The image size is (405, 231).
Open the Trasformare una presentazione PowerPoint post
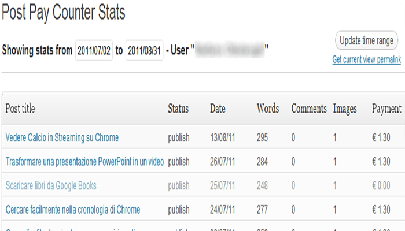(x=84, y=161)
